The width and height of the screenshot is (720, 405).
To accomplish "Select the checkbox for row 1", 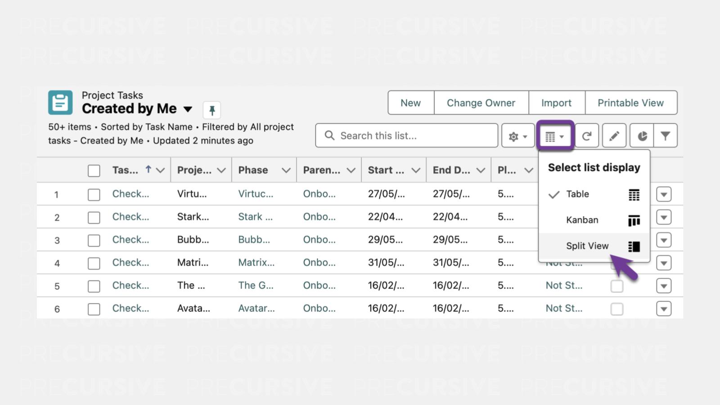I will 94,194.
